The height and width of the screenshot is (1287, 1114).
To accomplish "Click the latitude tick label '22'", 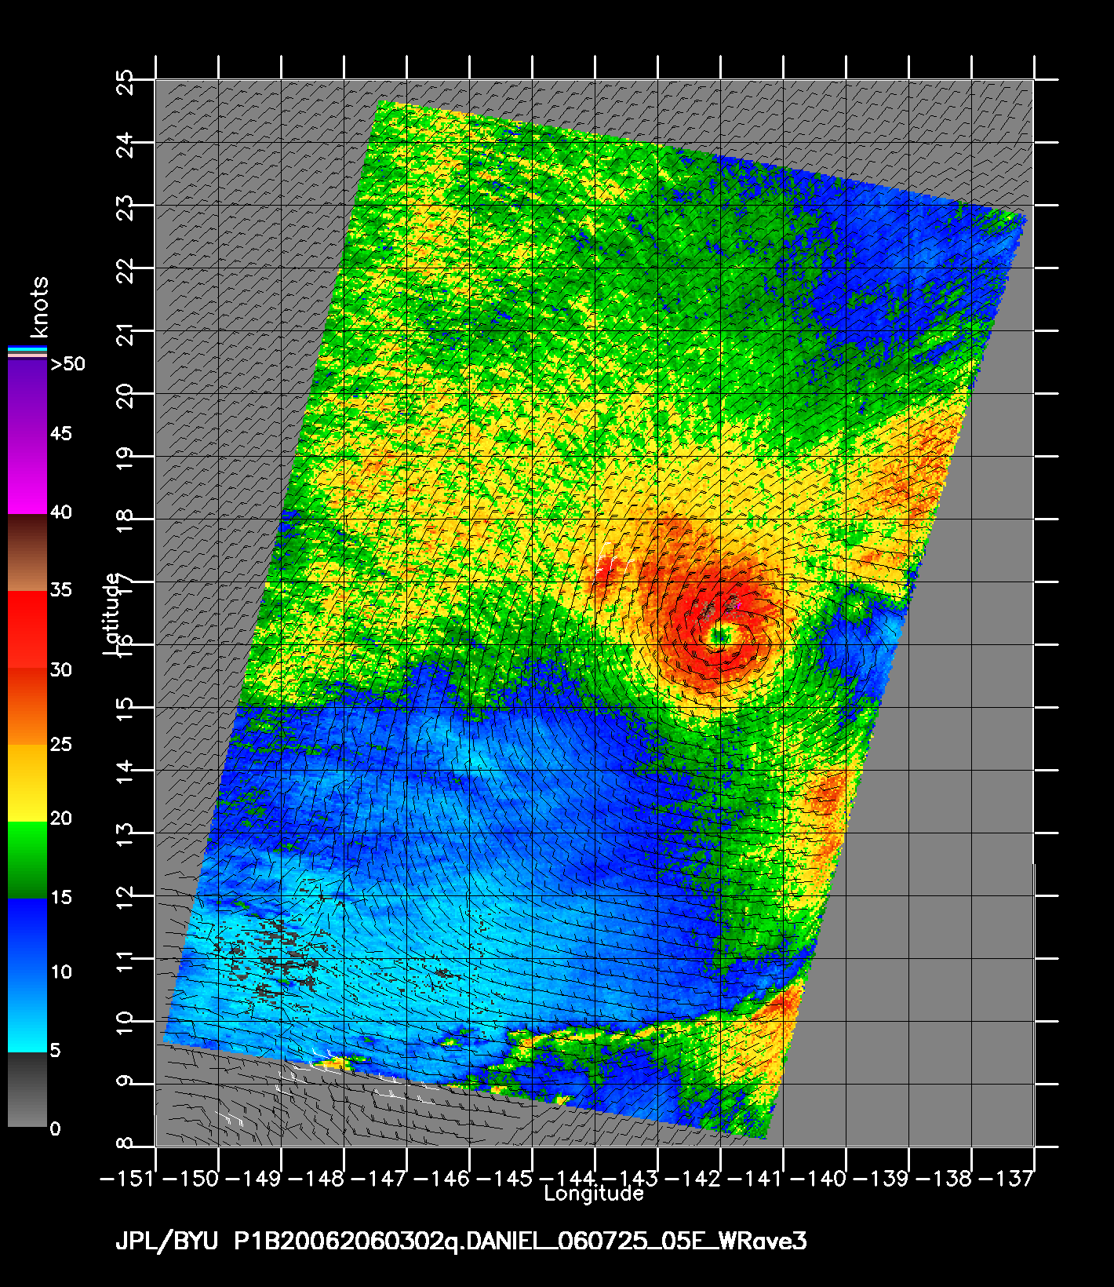I will tap(124, 270).
